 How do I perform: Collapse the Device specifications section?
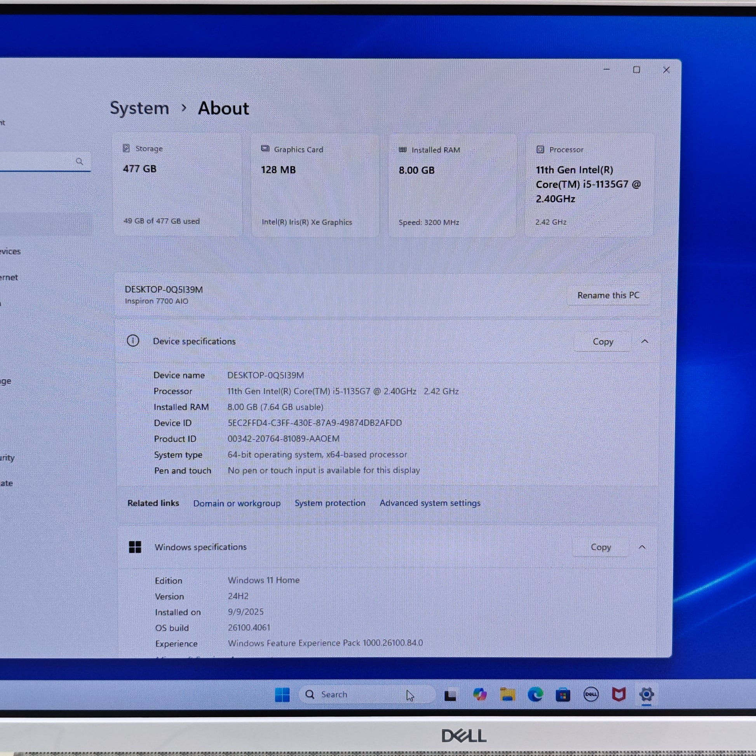pyautogui.click(x=645, y=341)
